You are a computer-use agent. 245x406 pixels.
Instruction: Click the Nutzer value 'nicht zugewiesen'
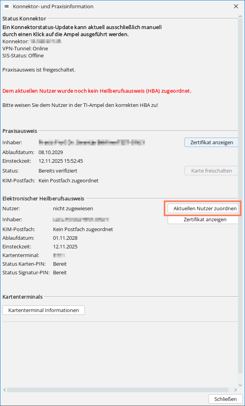(x=73, y=208)
